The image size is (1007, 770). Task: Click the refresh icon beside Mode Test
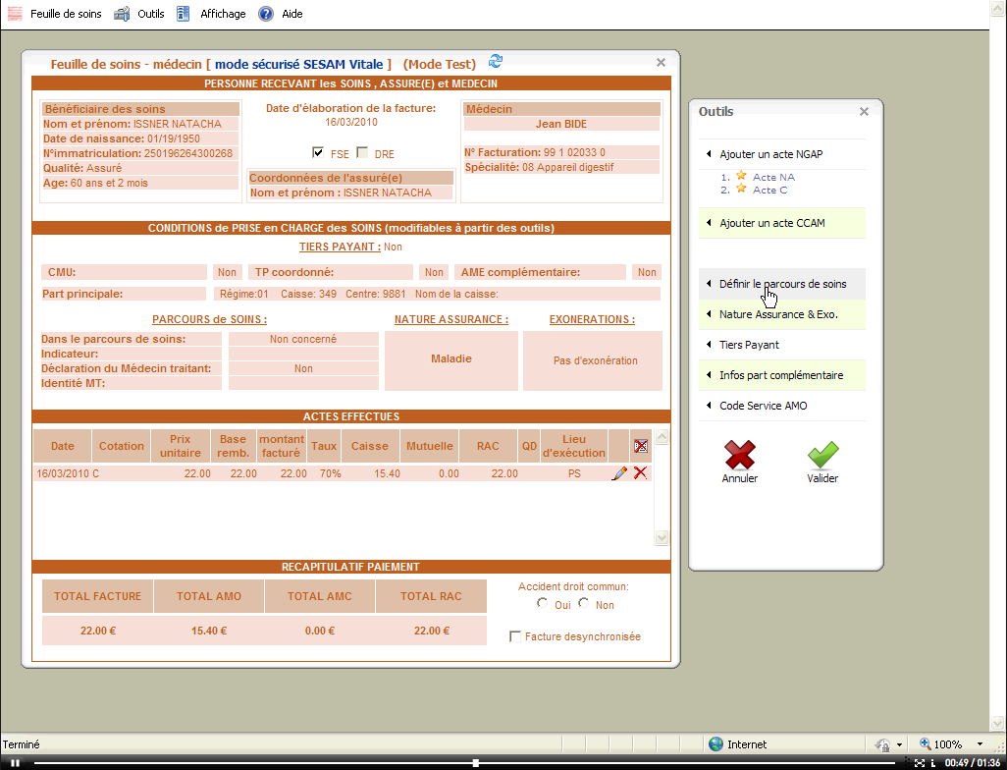[496, 62]
